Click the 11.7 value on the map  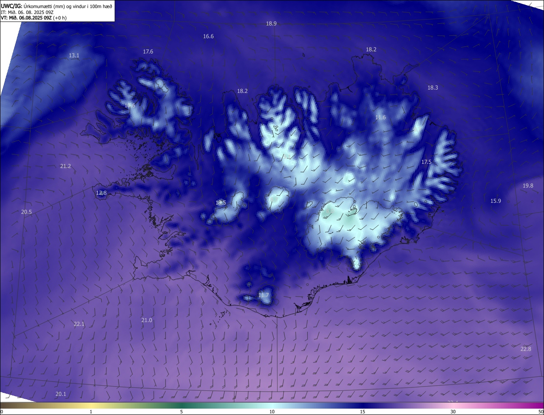pyautogui.click(x=263, y=295)
